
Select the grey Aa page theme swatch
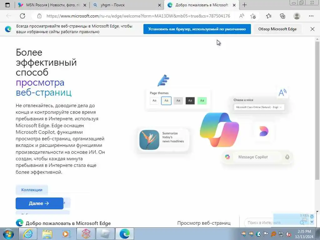pyautogui.click(x=178, y=100)
